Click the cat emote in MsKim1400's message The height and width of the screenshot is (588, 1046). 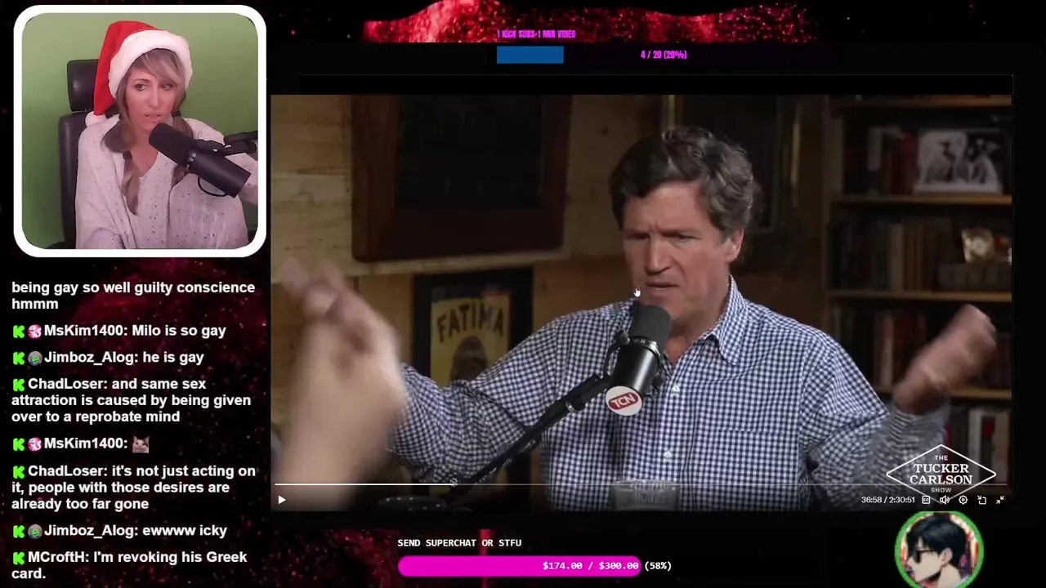pyautogui.click(x=141, y=444)
